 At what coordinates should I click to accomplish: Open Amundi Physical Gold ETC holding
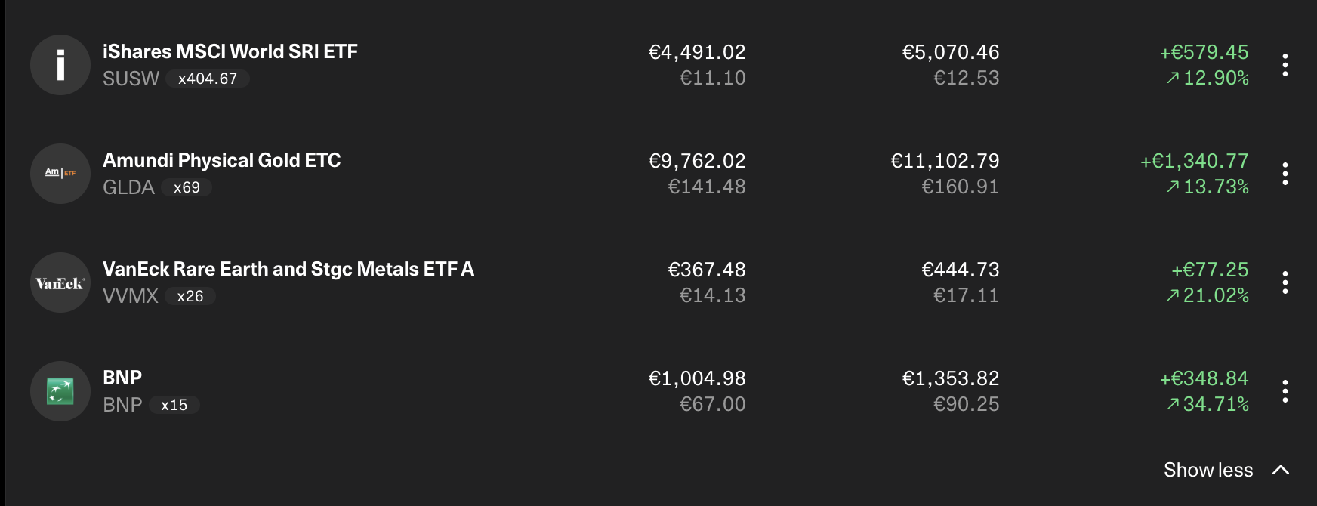(x=222, y=160)
